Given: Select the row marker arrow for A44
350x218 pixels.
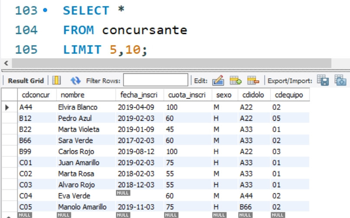Looking at the screenshot, I should click(7, 107).
